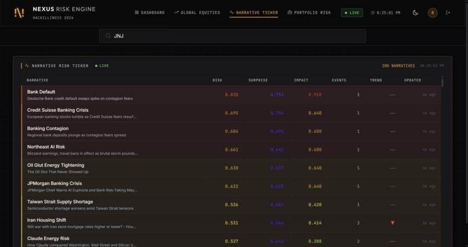Click risk value 0.828 for Bank Default
The height and width of the screenshot is (247, 468).
[x=232, y=95]
